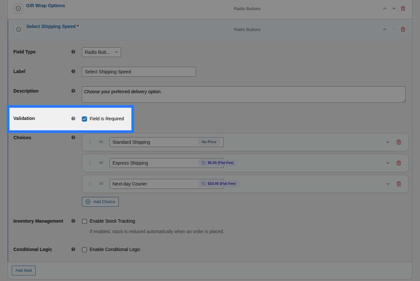Image resolution: width=420 pixels, height=281 pixels.
Task: Open help tooltip for Field Type
Action: click(73, 52)
